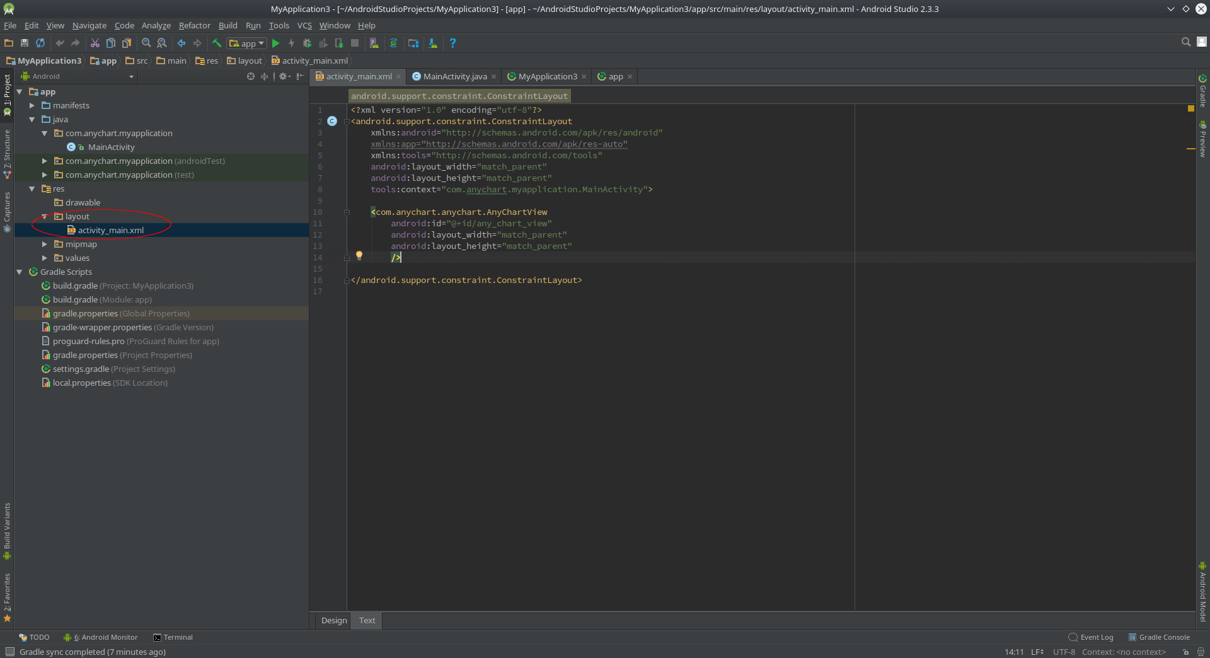The image size is (1210, 658).
Task: Click the Make Project hammer icon
Action: click(216, 43)
